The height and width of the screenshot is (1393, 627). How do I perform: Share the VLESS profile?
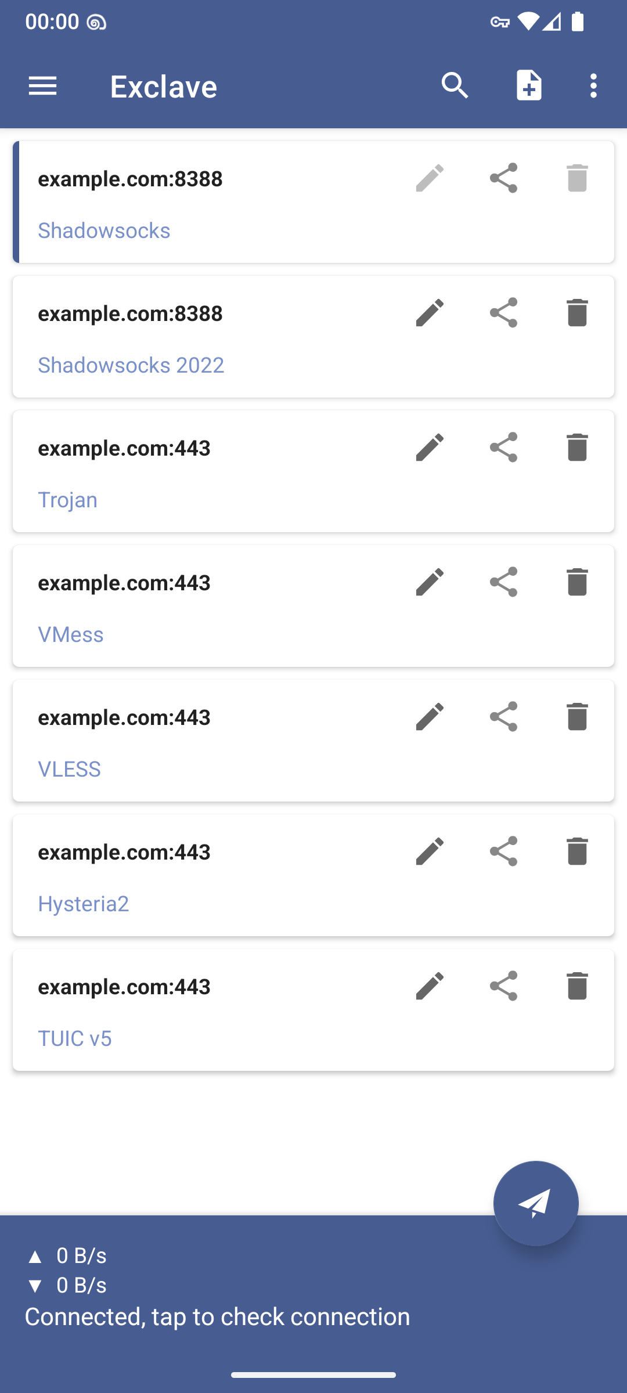pos(503,717)
